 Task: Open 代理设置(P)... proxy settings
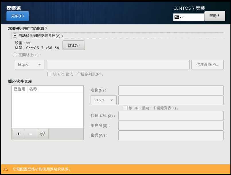pos(207,65)
